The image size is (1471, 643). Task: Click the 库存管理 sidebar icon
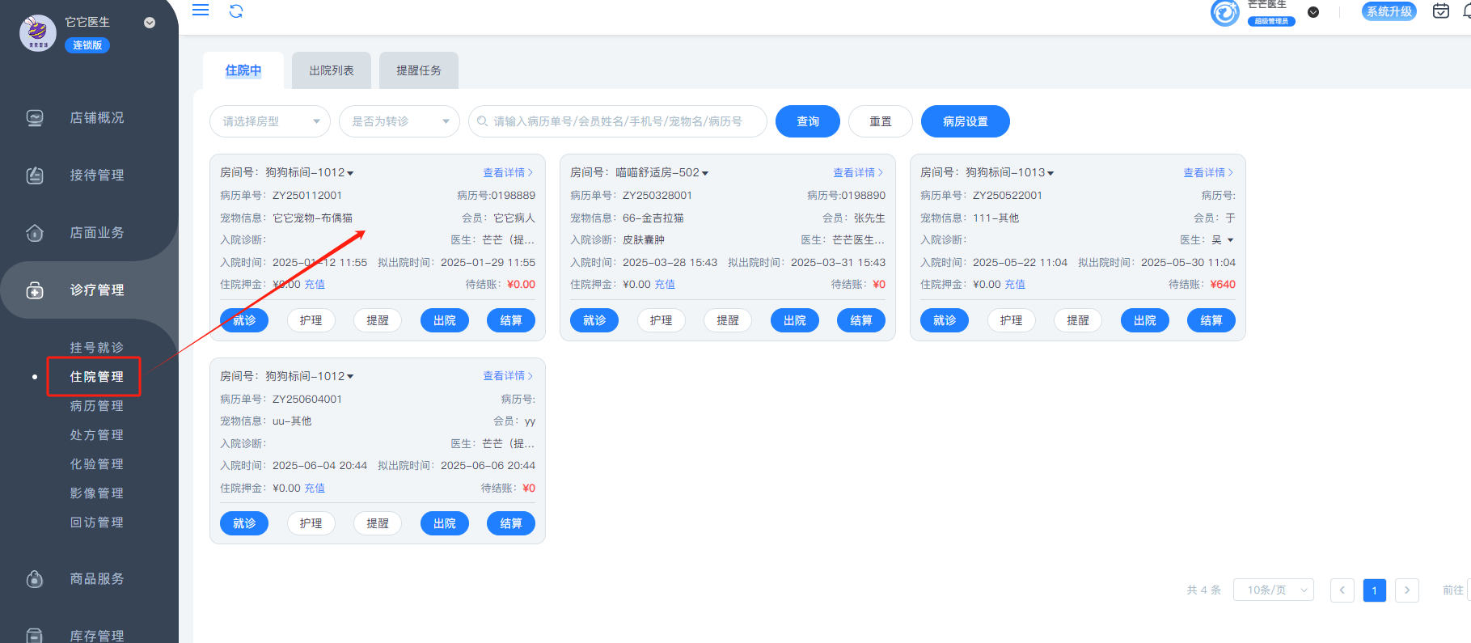coord(35,636)
